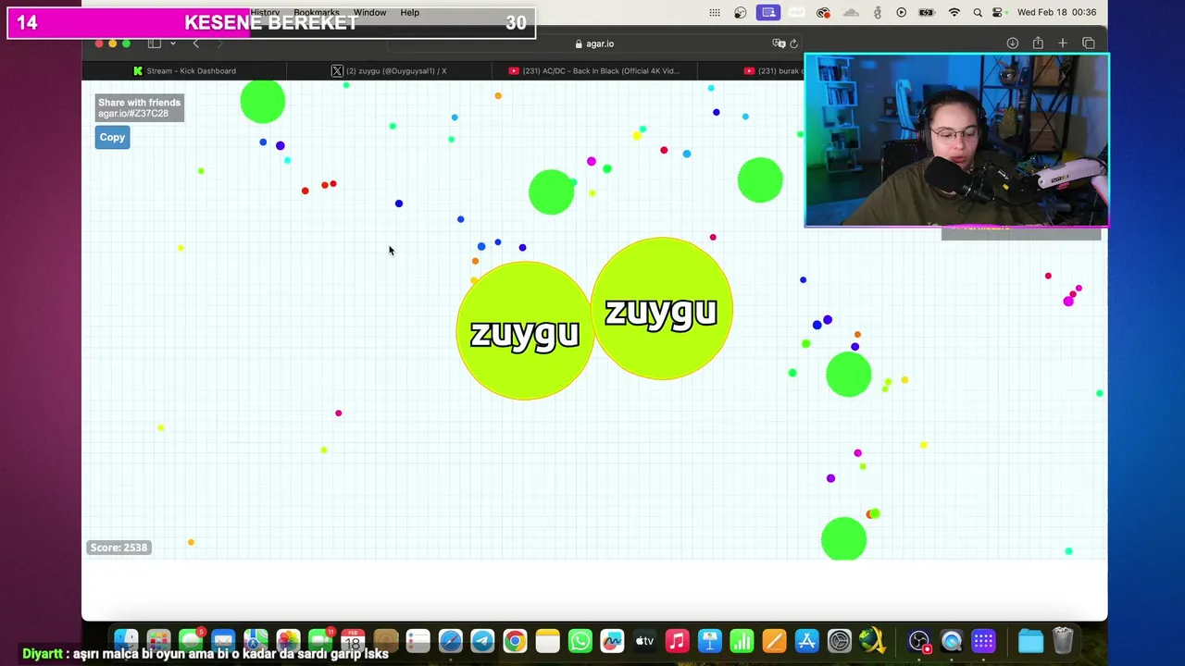Screen dimensions: 1185x666
Task: Open a new Safari tab with plus icon
Action: coord(1063,43)
